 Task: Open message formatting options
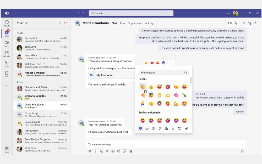(90, 151)
